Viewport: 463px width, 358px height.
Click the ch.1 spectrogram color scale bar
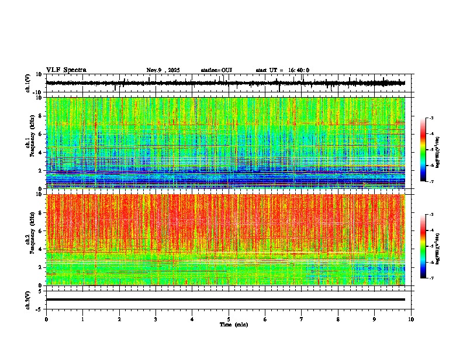(423, 150)
